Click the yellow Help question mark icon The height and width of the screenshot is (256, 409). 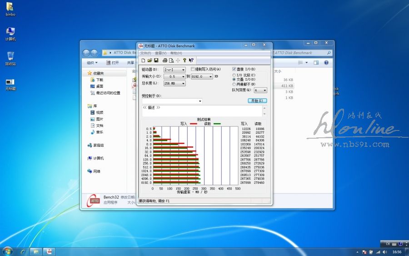click(185, 60)
